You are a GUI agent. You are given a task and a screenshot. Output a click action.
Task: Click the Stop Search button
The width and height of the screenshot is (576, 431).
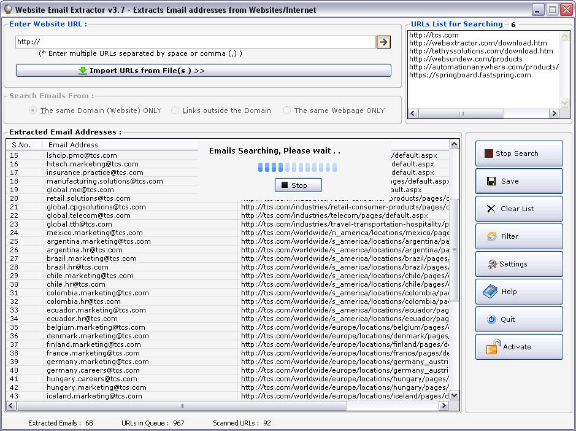click(x=518, y=153)
